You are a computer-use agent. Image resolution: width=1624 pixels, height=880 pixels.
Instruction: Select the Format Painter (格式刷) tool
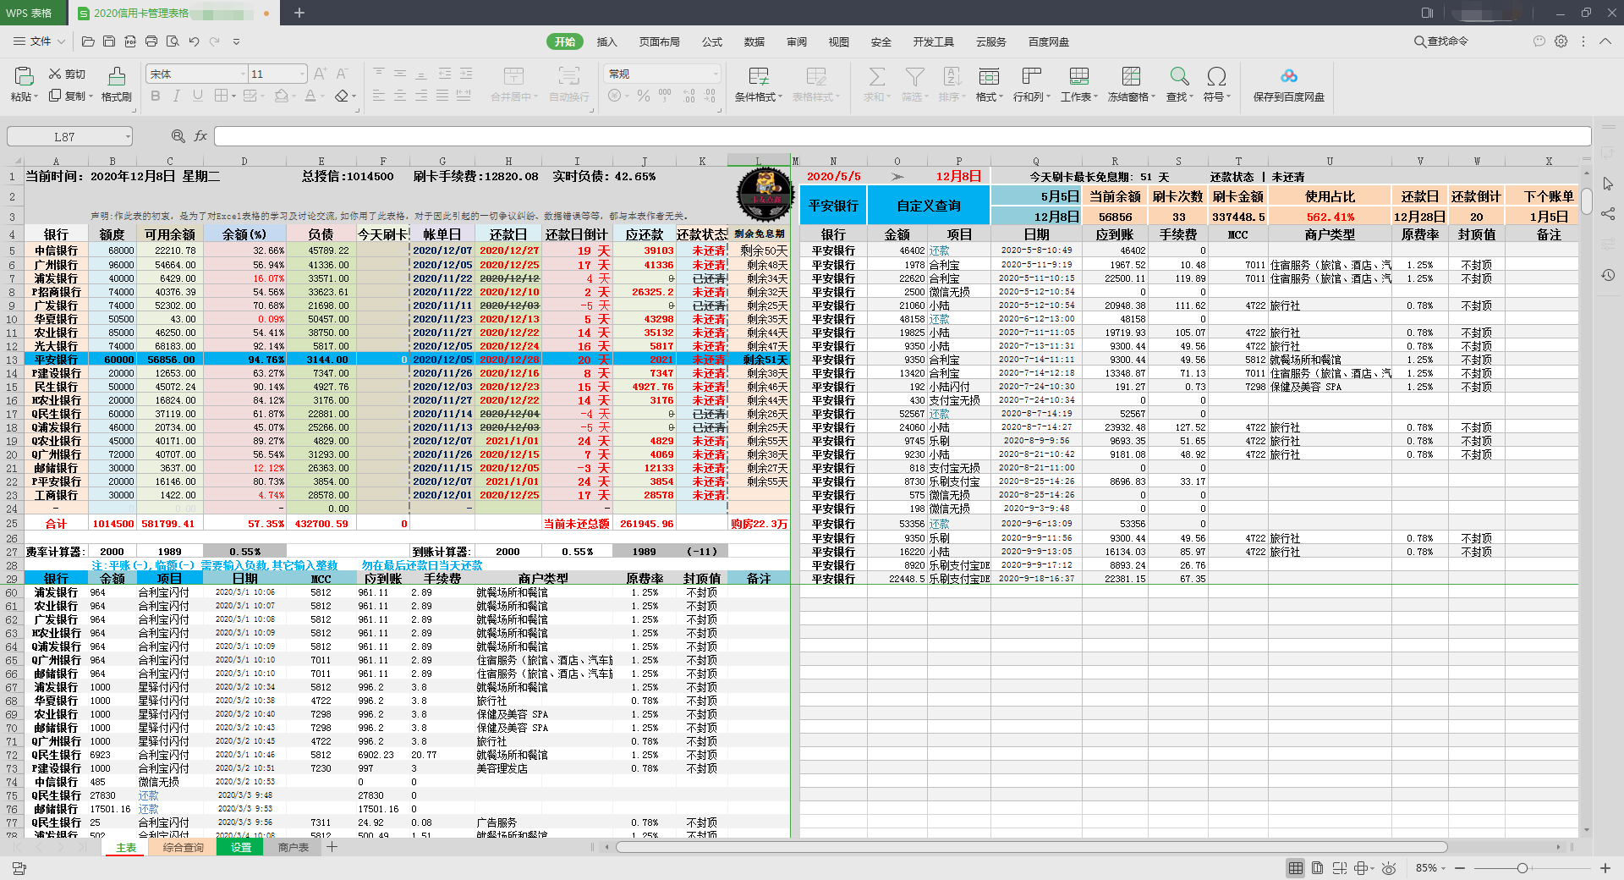(117, 85)
